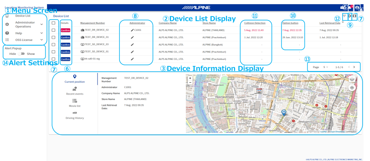The height and width of the screenshot is (161, 370).
Task: Click Confirm button for TEST_SD_DEVICE_03
Action: coord(66,44)
